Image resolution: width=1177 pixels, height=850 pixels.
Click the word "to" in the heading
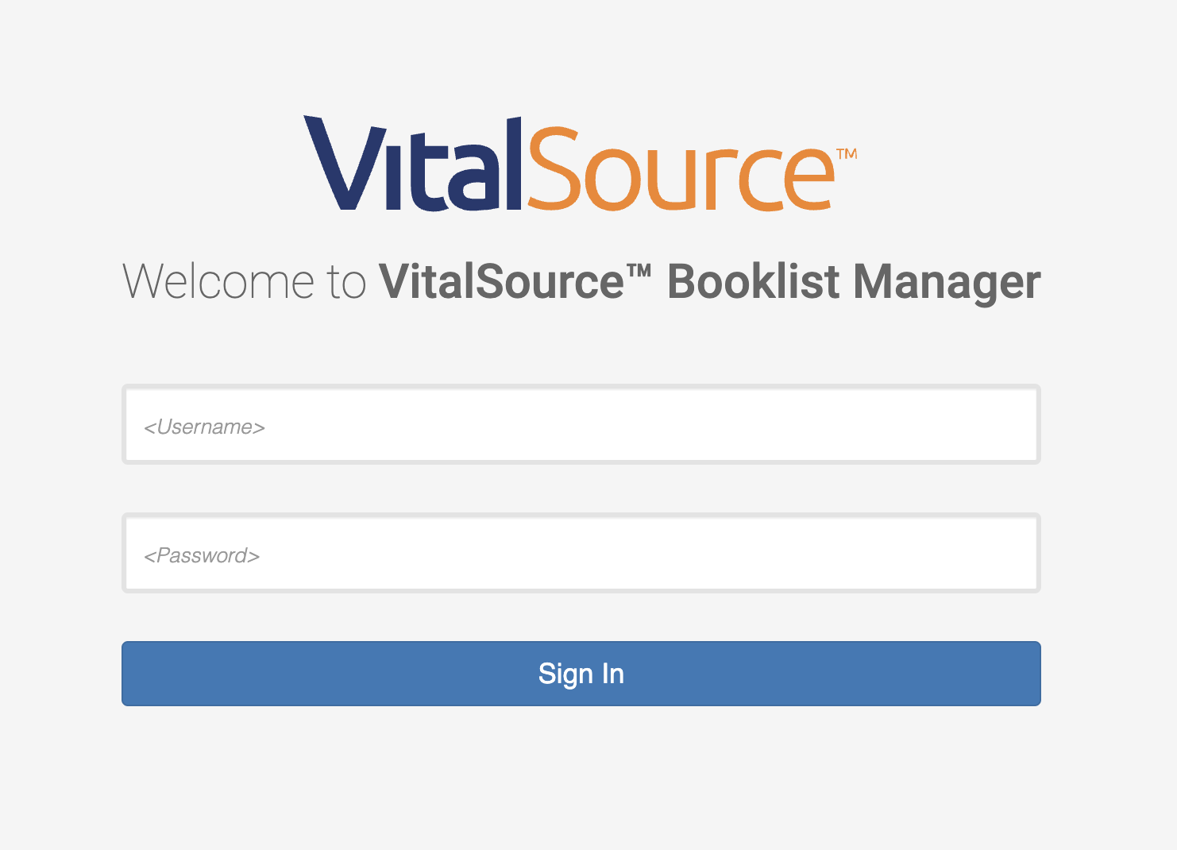(346, 284)
